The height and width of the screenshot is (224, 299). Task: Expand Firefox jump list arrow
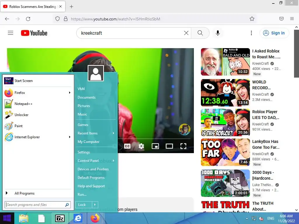click(70, 93)
